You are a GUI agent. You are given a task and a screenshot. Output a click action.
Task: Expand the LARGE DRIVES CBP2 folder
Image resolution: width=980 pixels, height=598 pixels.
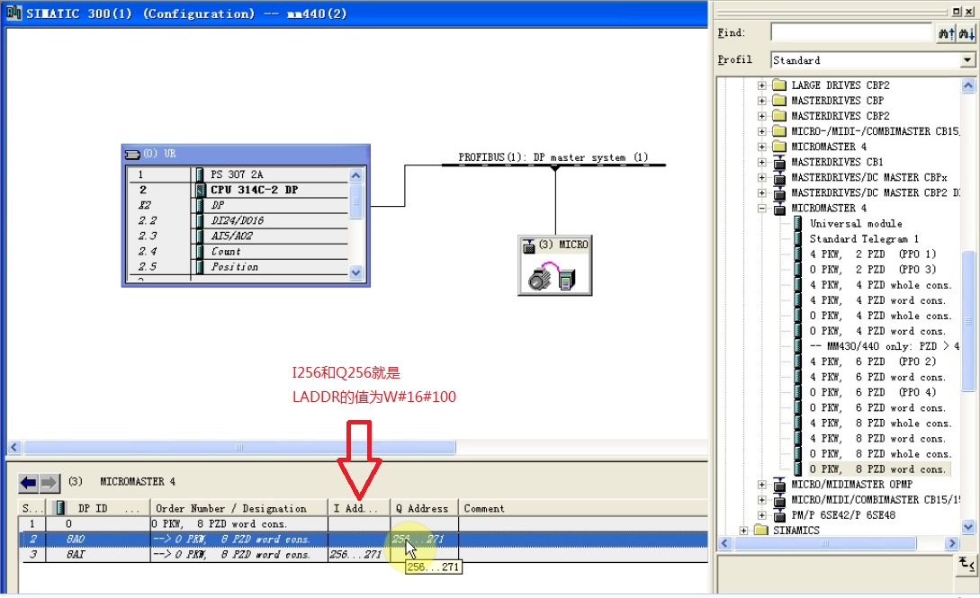(x=762, y=85)
